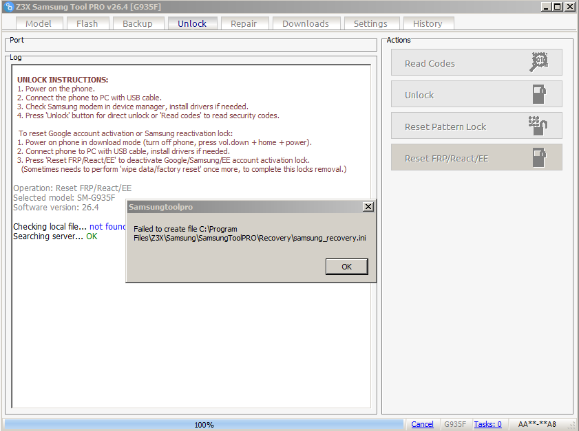Open the Backup tab
Screen dimensions: 579x431
(138, 23)
